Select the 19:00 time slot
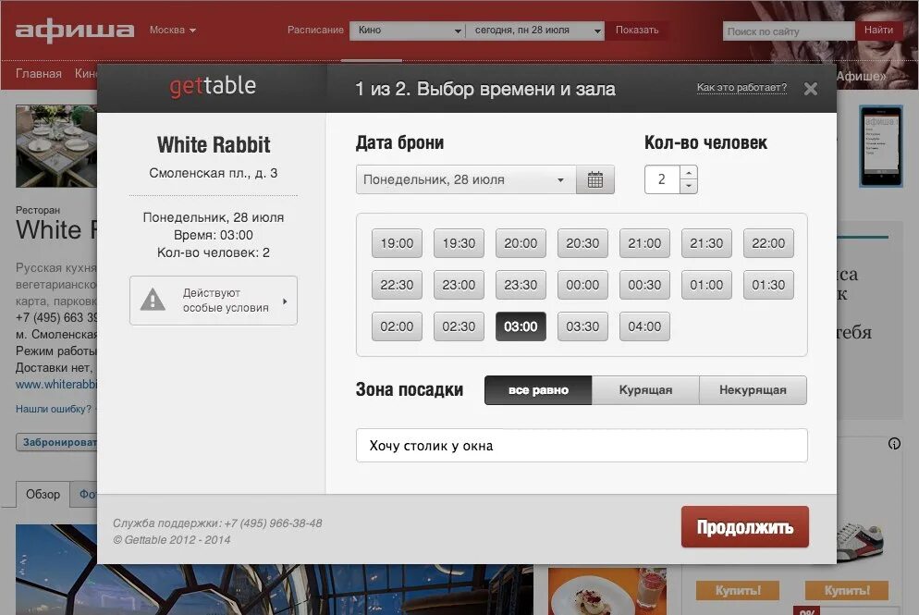919x615 pixels. (397, 243)
